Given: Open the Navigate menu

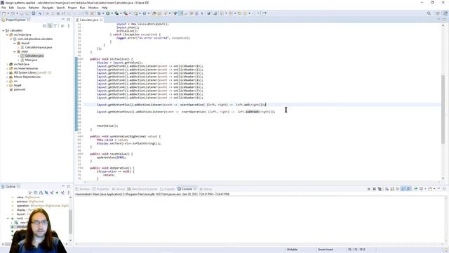Looking at the screenshot, I should coord(48,8).
